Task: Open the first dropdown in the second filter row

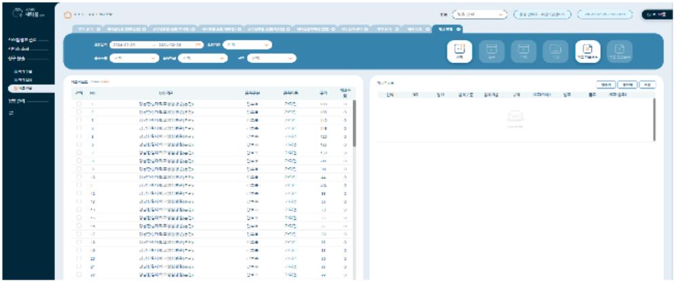Action: [x=134, y=58]
